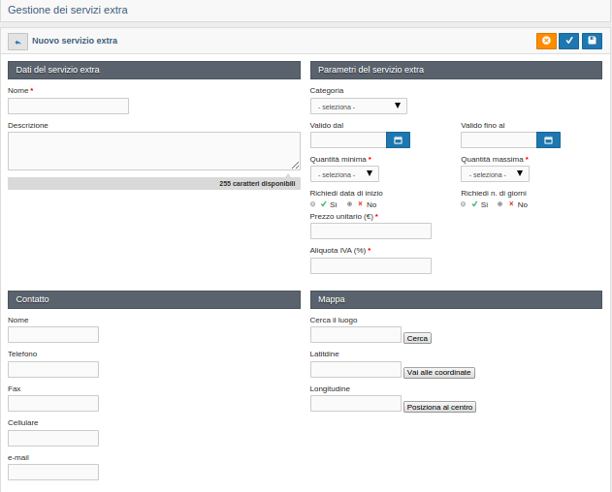Expand the Quantità minima dropdown
612x492 pixels.
(344, 174)
